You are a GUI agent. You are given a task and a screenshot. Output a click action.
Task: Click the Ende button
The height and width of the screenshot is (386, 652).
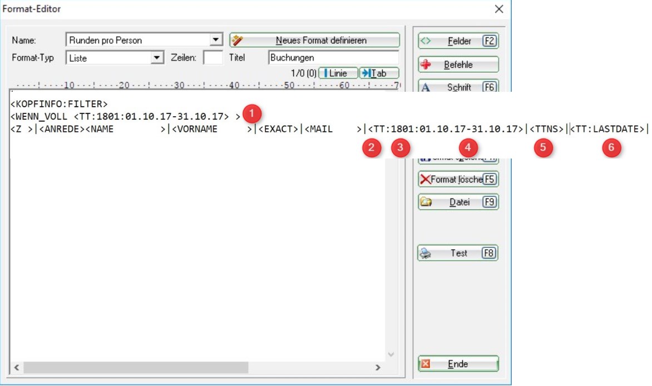(458, 364)
